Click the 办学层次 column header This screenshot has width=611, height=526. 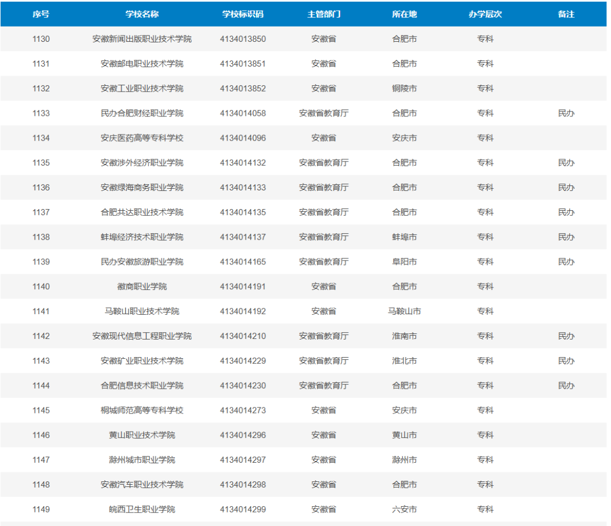(x=485, y=14)
